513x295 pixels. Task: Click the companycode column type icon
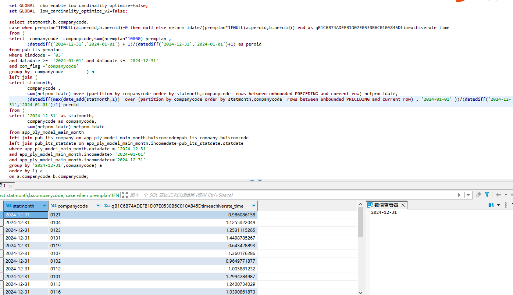coord(53,206)
